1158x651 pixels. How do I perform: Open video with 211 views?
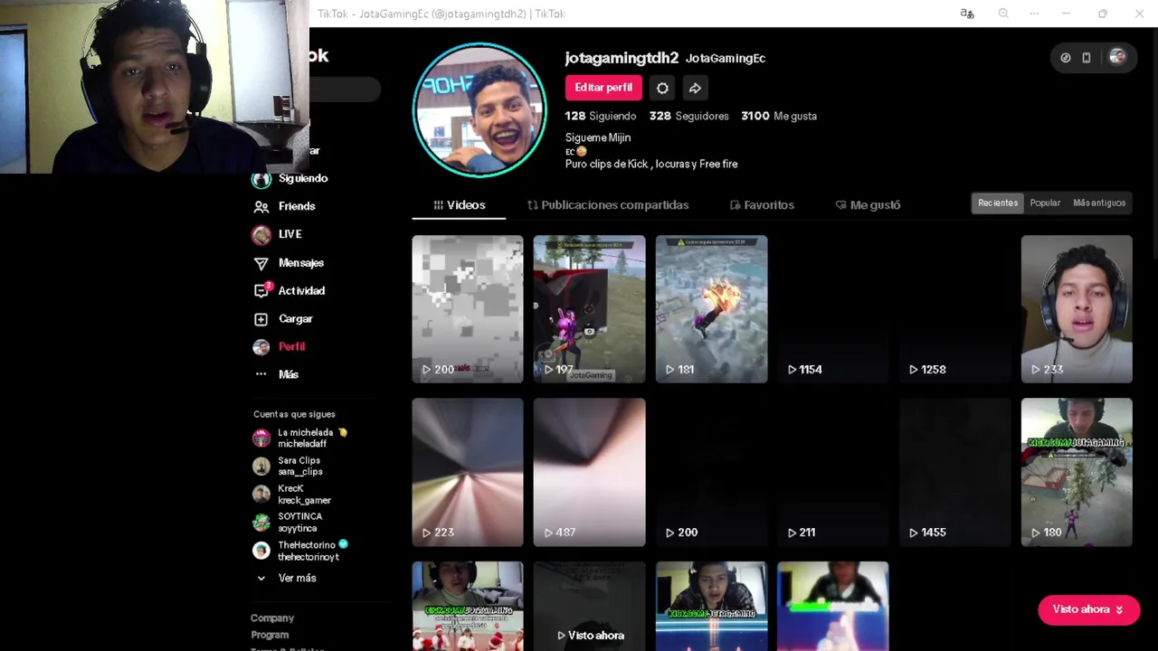(833, 472)
